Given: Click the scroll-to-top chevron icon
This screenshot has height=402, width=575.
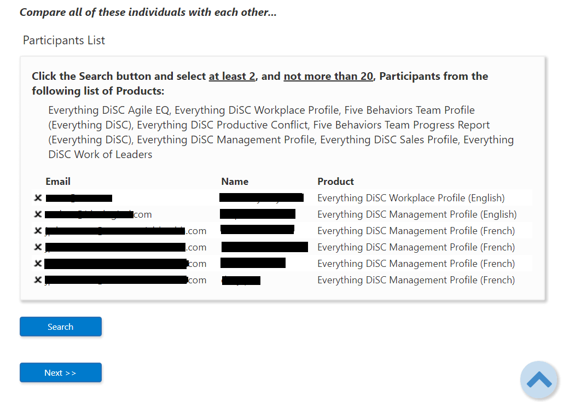Looking at the screenshot, I should tap(539, 380).
